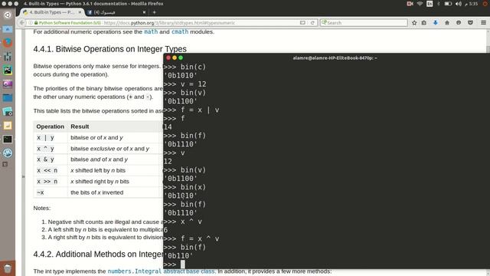
Task: Show bookmarks library icon
Action: point(424,23)
